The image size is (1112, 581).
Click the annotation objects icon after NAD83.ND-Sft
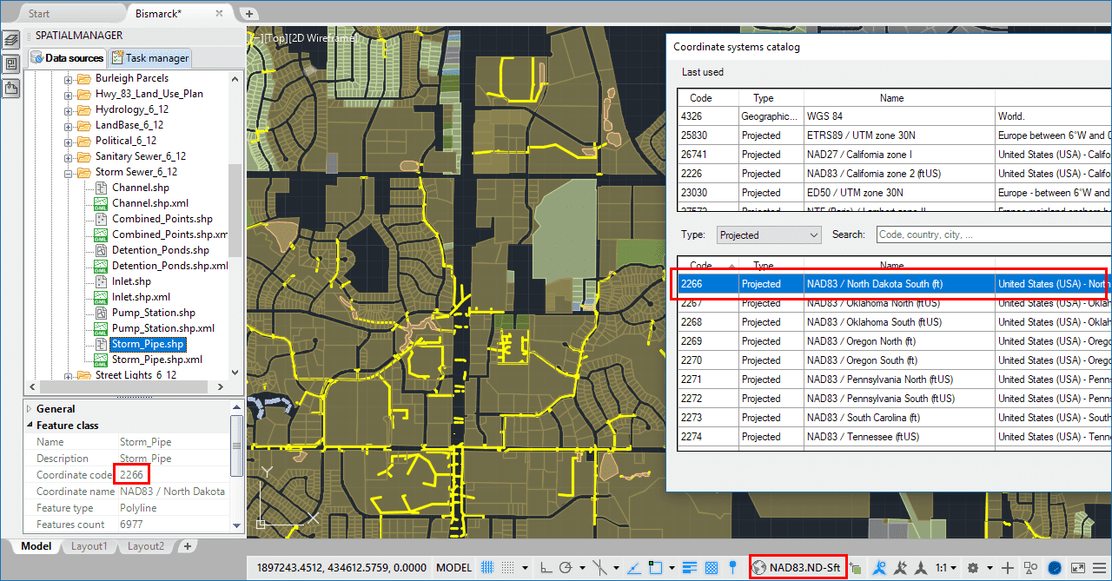pos(856,568)
